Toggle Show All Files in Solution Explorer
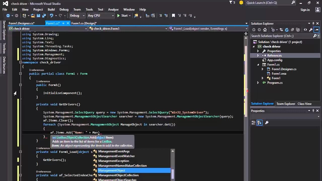The image size is (322, 181). [x=298, y=30]
